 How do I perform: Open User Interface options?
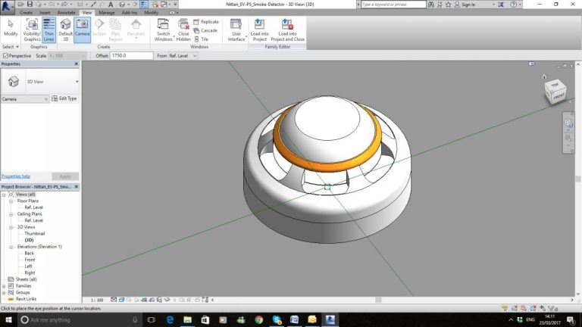point(236,28)
